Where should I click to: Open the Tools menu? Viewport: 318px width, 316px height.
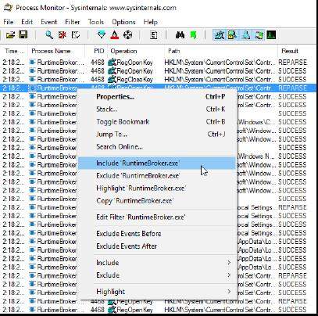(96, 22)
